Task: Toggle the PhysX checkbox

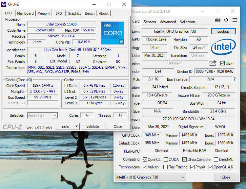Action: (192, 167)
